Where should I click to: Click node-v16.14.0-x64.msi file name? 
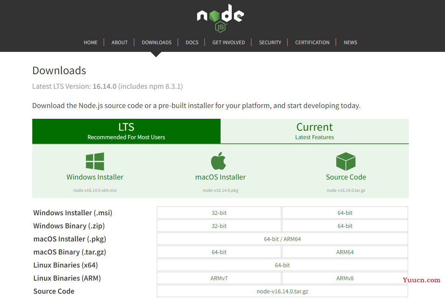click(x=95, y=190)
